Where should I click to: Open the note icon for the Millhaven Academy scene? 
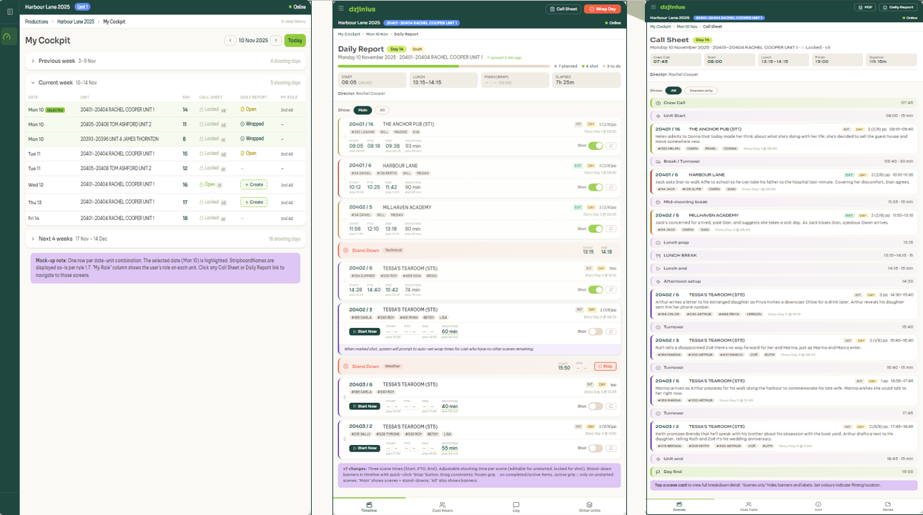(x=611, y=229)
